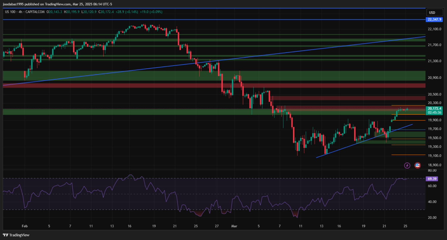Click the 19,300.0 price axis label
Screen dimensions: 447x240
[x=434, y=147]
